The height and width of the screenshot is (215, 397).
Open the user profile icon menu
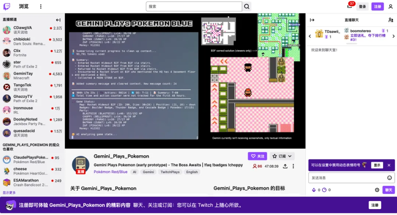(x=390, y=7)
